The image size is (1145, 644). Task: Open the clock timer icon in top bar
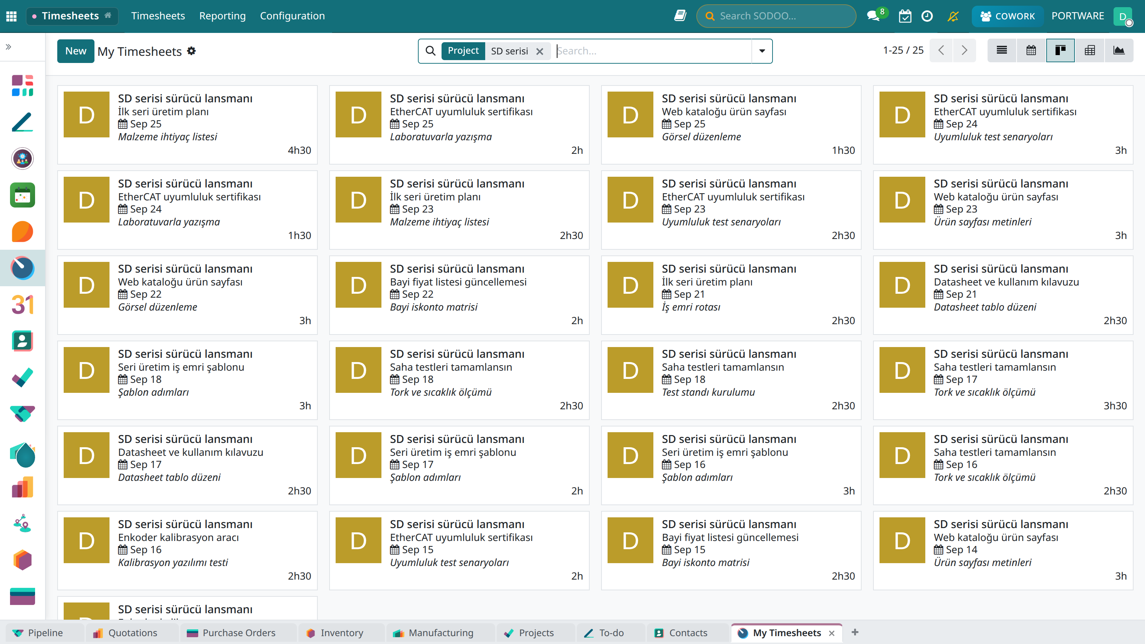tap(927, 16)
